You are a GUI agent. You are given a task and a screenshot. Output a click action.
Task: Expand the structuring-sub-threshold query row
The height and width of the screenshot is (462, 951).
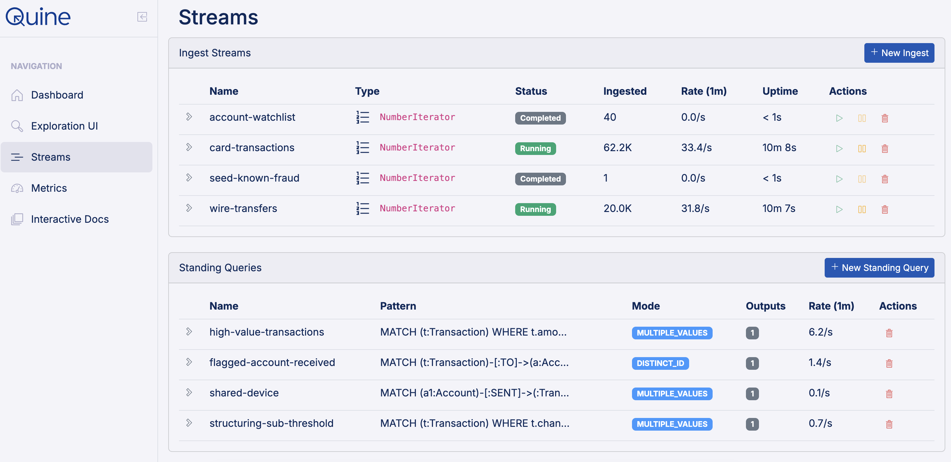click(189, 423)
